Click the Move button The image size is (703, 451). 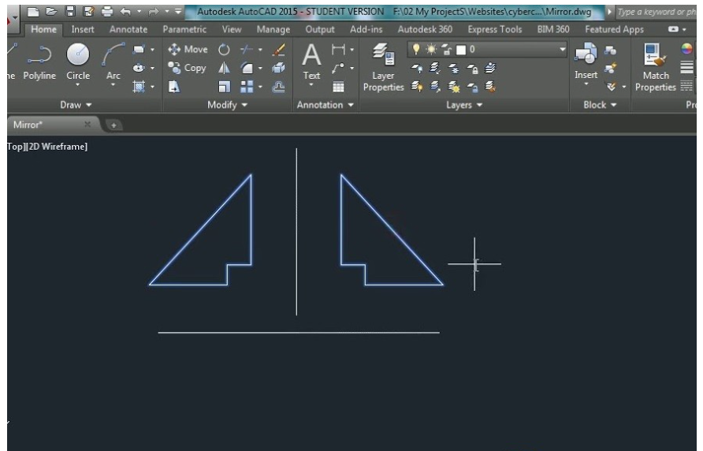tap(188, 50)
